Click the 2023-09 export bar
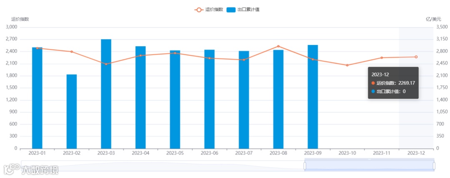The image size is (450, 178). 313,97
